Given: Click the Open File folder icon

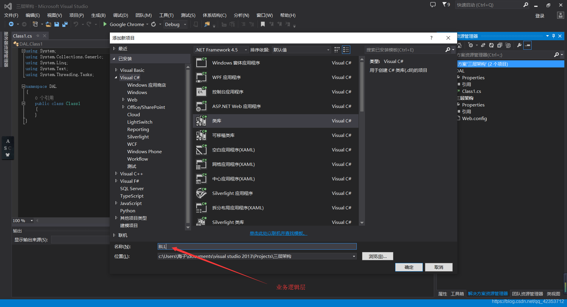Looking at the screenshot, I should (x=48, y=24).
